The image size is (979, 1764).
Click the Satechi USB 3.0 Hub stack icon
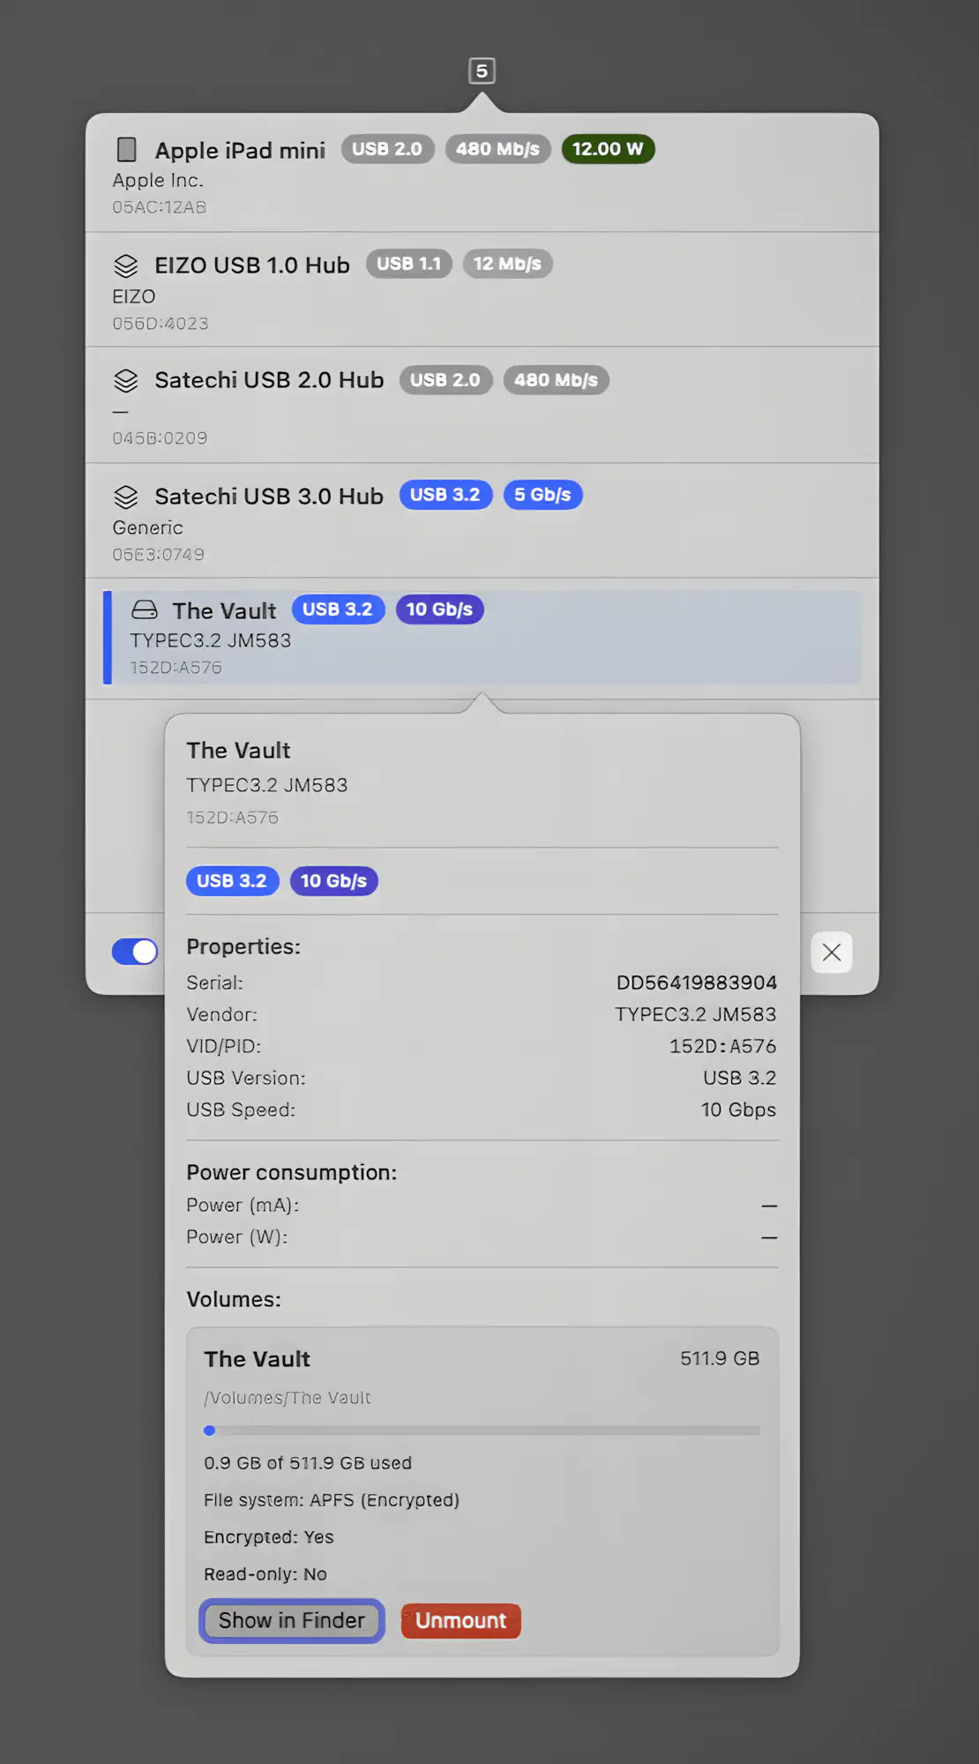(126, 497)
